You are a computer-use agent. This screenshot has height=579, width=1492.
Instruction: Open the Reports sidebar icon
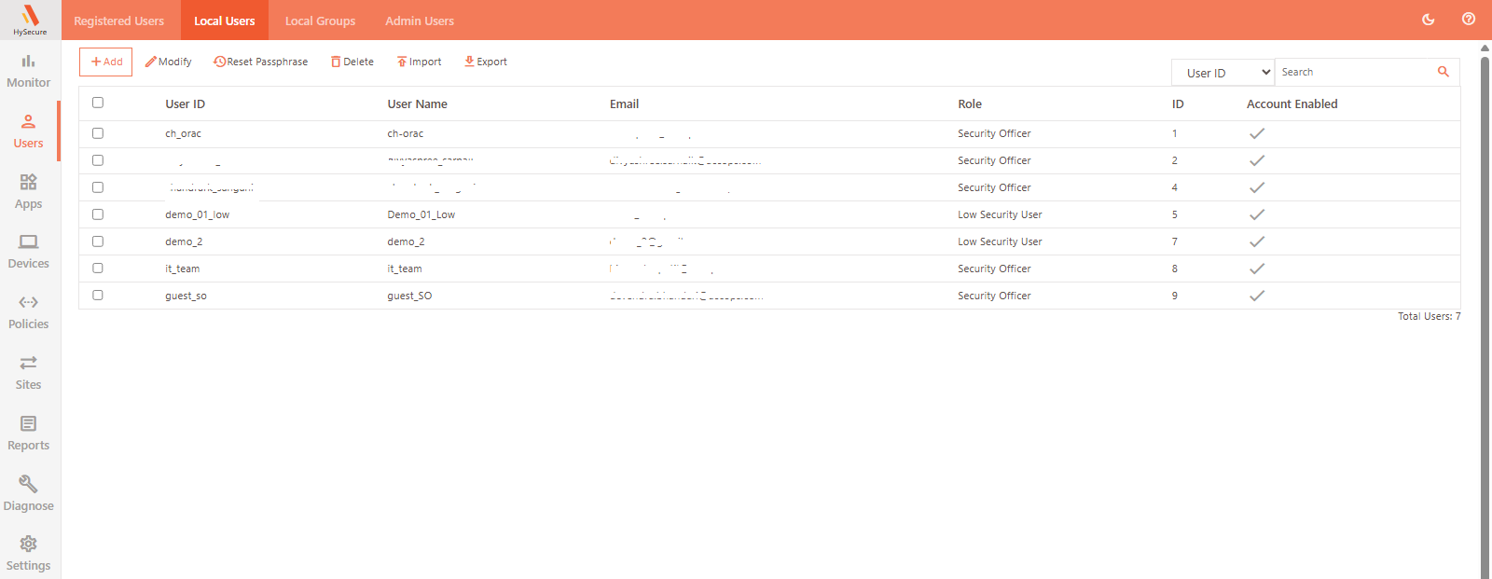click(29, 424)
